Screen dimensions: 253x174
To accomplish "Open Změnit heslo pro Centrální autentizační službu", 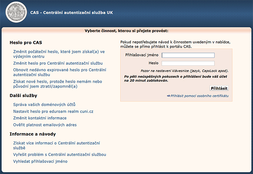I will [x=58, y=63].
